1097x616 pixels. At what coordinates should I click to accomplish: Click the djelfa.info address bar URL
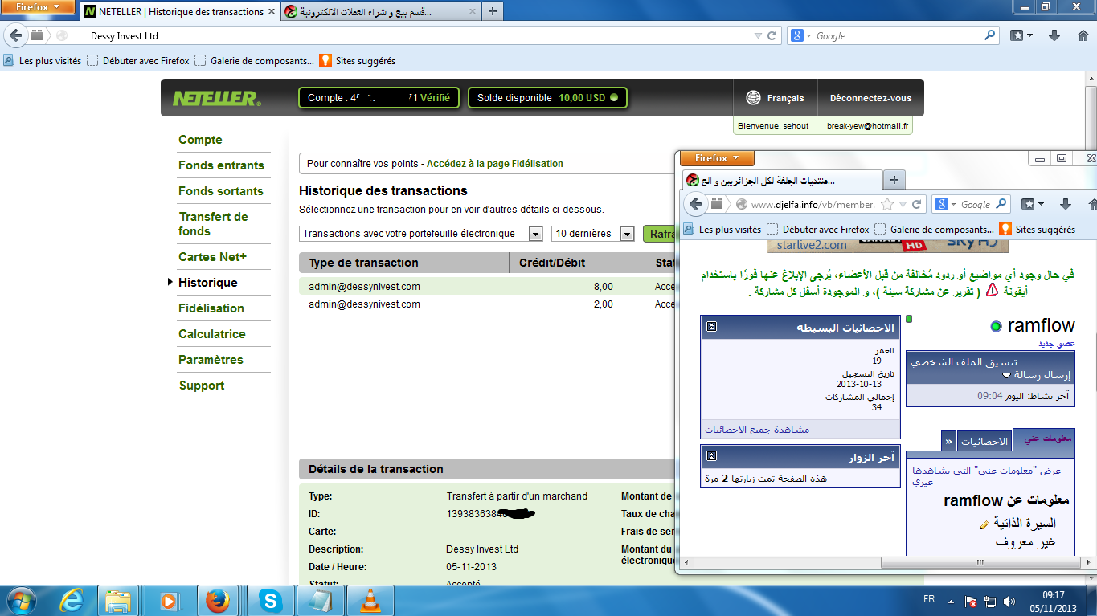(813, 205)
